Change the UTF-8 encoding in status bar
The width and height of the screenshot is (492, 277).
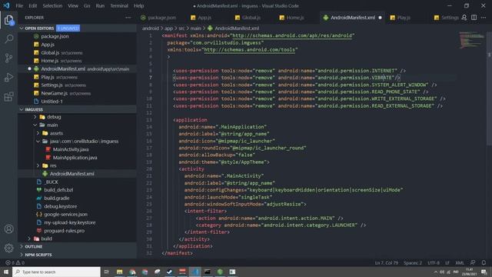[x=434, y=262]
